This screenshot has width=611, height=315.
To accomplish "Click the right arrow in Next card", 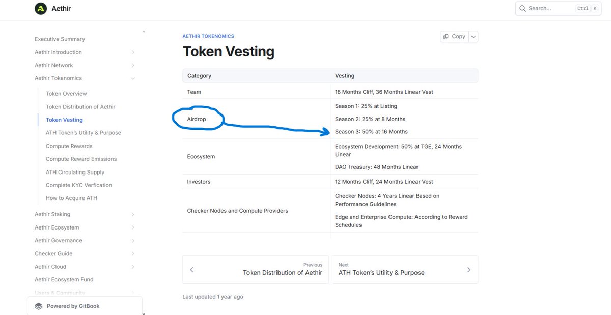I will pos(469,270).
